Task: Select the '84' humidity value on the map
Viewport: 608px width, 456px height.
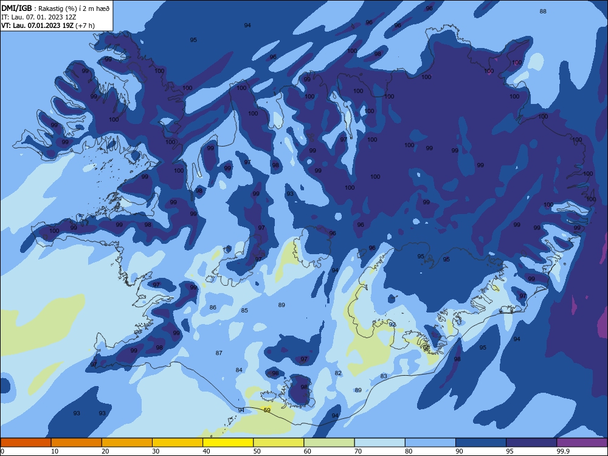Action: click(239, 370)
